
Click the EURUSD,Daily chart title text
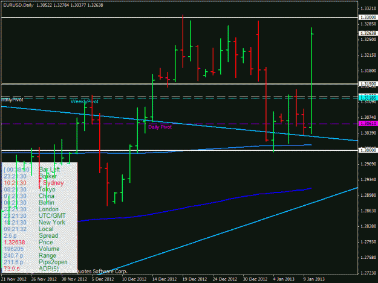(x=18, y=5)
